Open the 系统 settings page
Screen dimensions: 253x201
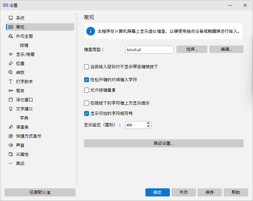pos(40,18)
